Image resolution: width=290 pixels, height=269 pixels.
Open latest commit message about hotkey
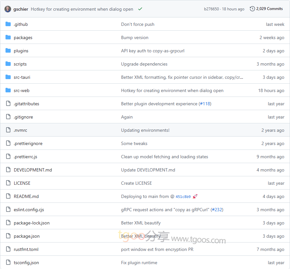click(82, 9)
